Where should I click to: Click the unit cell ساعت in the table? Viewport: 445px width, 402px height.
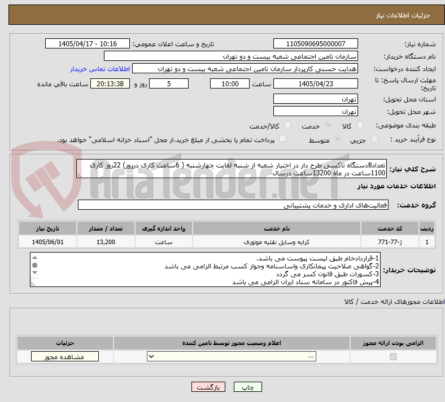click(x=163, y=242)
